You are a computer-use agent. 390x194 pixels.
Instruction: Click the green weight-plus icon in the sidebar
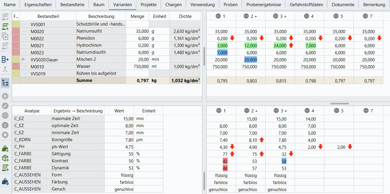(5, 149)
